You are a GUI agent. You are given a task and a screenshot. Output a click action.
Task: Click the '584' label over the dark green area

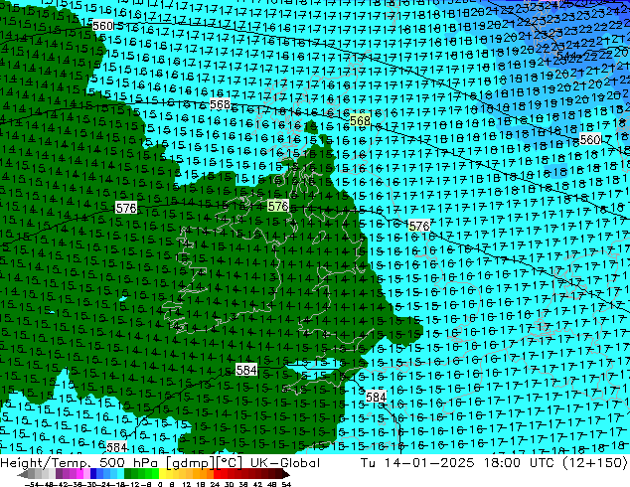pos(246,370)
